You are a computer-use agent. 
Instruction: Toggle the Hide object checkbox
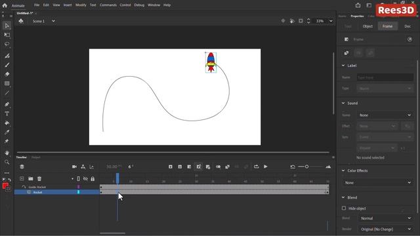[344, 208]
